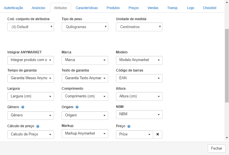This screenshot has width=229, height=155.
Task: Open the Código de barras EAN dropdown
Action: click(x=139, y=78)
